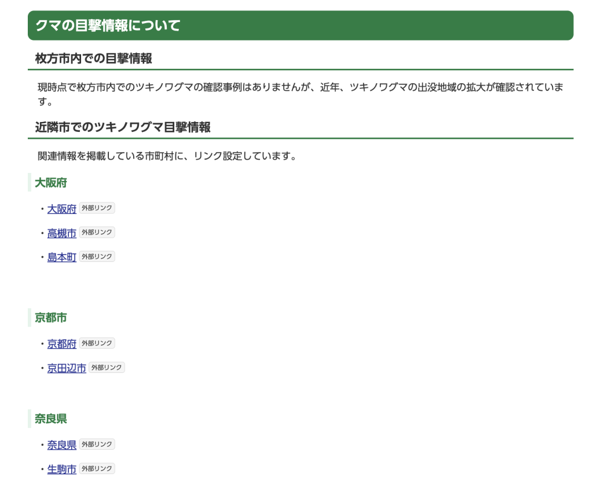This screenshot has width=593, height=488.
Task: Click the green クマの目撃情報について banner
Action: click(300, 25)
